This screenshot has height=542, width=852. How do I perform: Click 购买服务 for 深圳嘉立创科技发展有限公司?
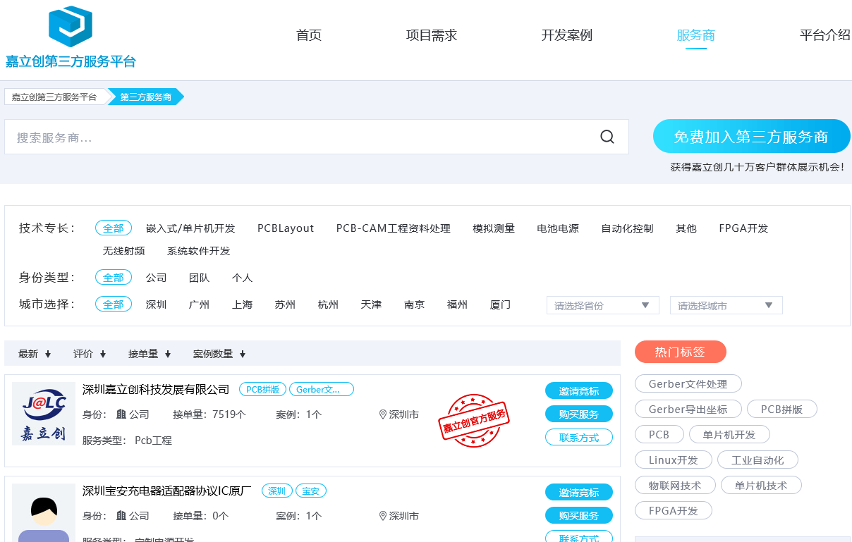pyautogui.click(x=579, y=414)
